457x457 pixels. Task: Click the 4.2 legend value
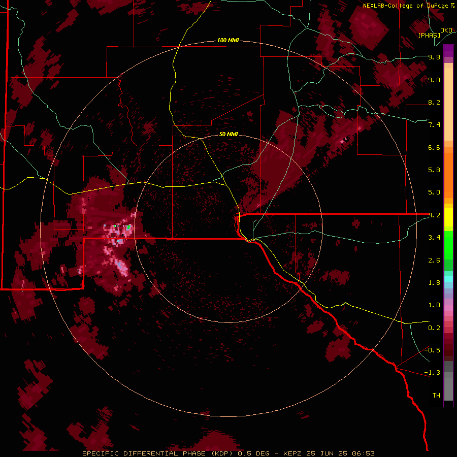coord(434,215)
